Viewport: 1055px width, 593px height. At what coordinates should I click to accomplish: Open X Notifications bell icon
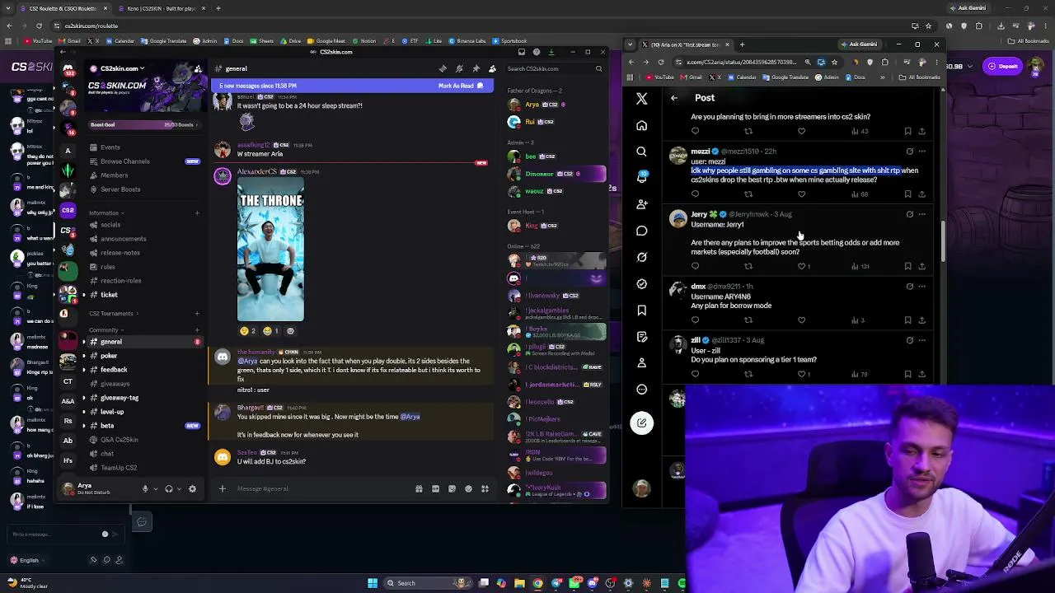pos(641,178)
